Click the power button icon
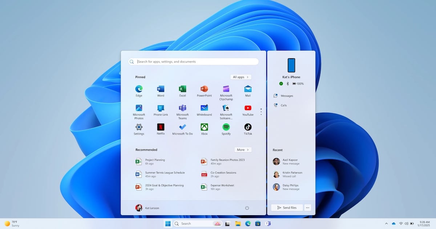The height and width of the screenshot is (229, 436). [247, 208]
